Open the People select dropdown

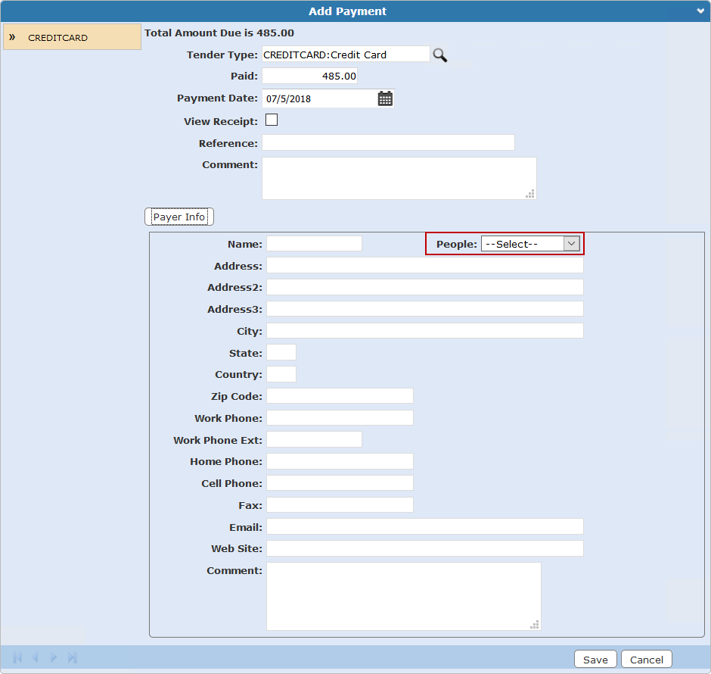[530, 243]
